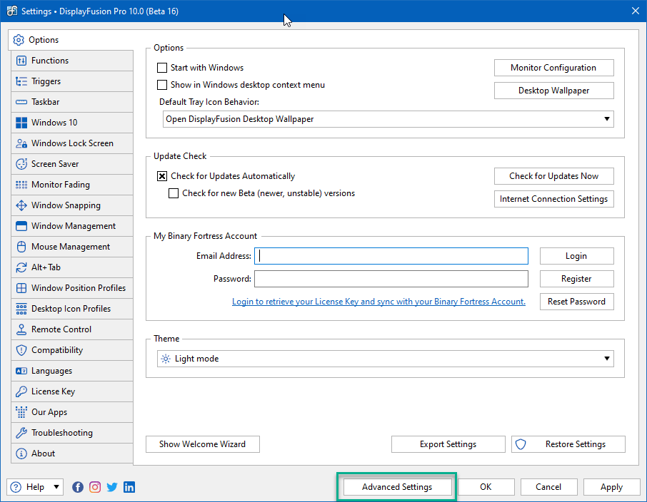Click the License Key key icon
Screen dimensions: 647x502
click(21, 391)
